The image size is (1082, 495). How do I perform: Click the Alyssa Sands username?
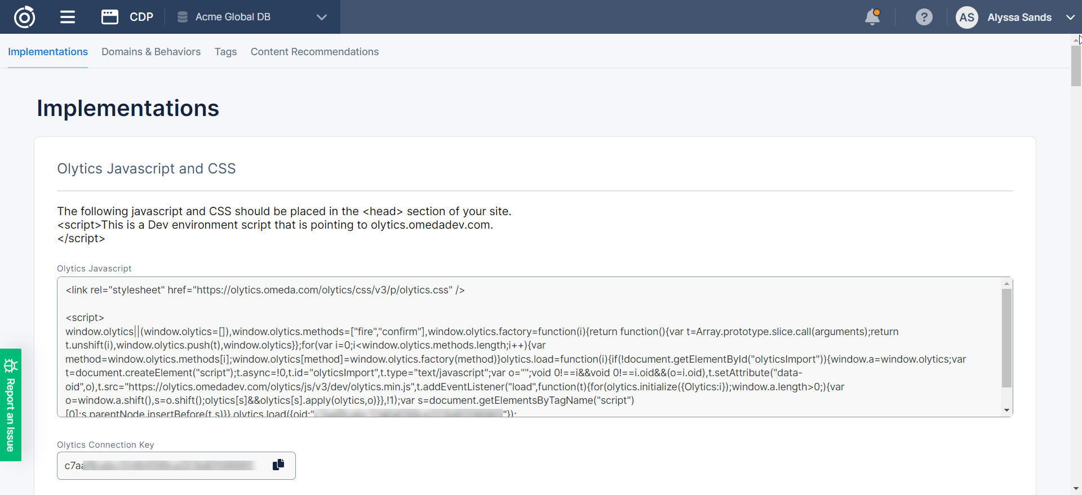tap(1019, 17)
